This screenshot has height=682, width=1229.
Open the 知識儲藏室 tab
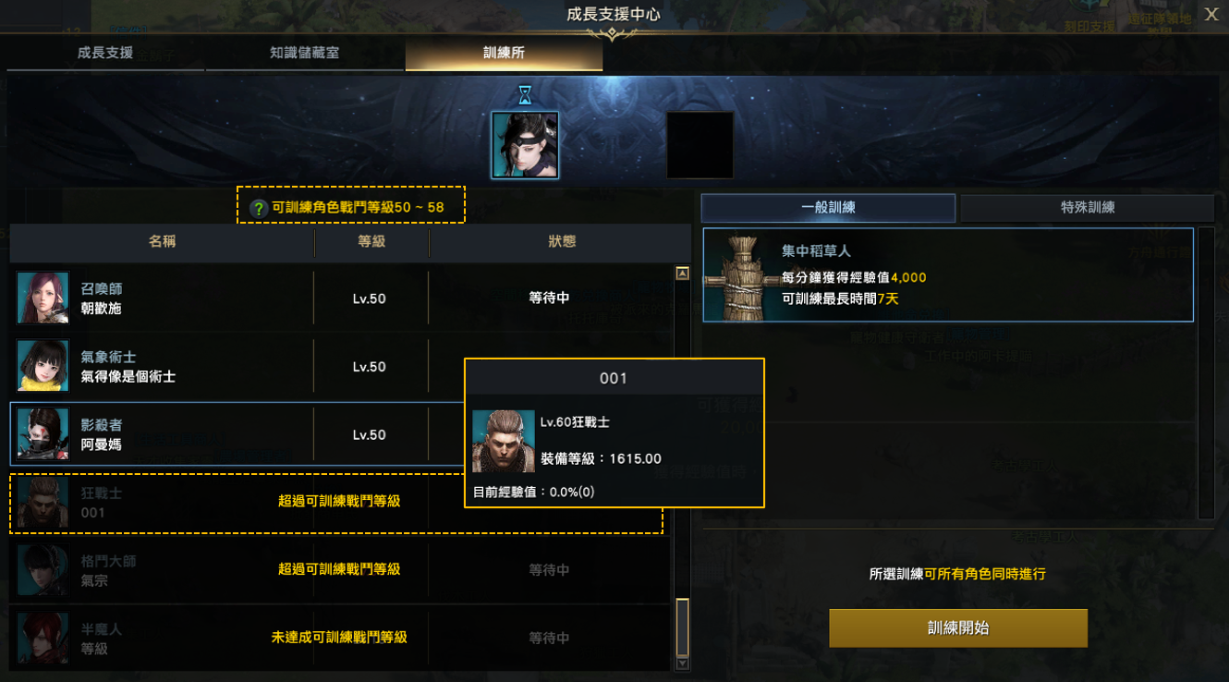pyautogui.click(x=304, y=53)
